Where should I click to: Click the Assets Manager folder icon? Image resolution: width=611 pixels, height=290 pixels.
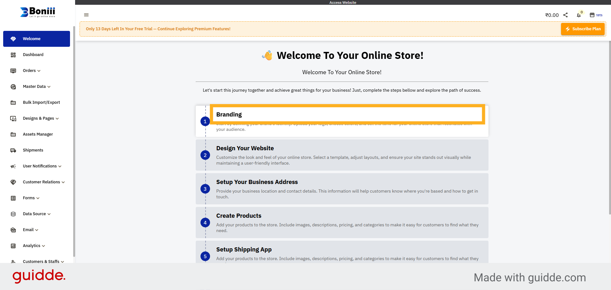tap(13, 134)
